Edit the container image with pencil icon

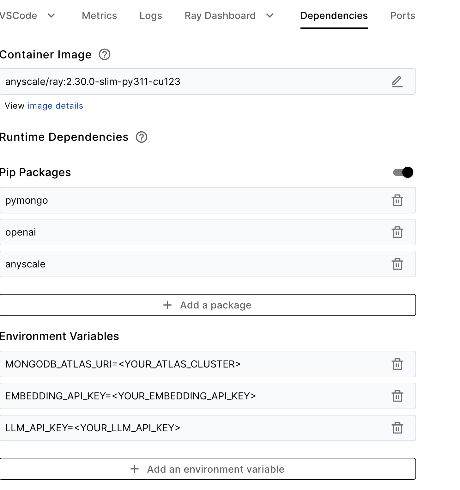tap(397, 81)
